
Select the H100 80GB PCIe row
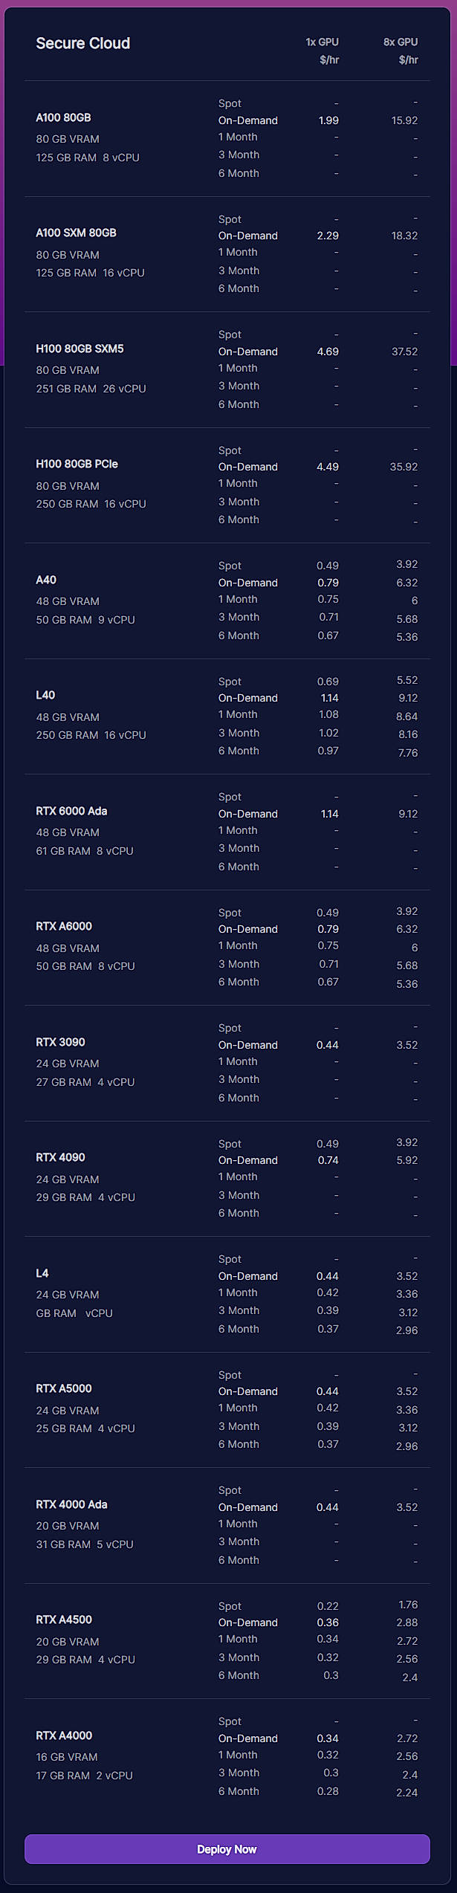[x=79, y=464]
